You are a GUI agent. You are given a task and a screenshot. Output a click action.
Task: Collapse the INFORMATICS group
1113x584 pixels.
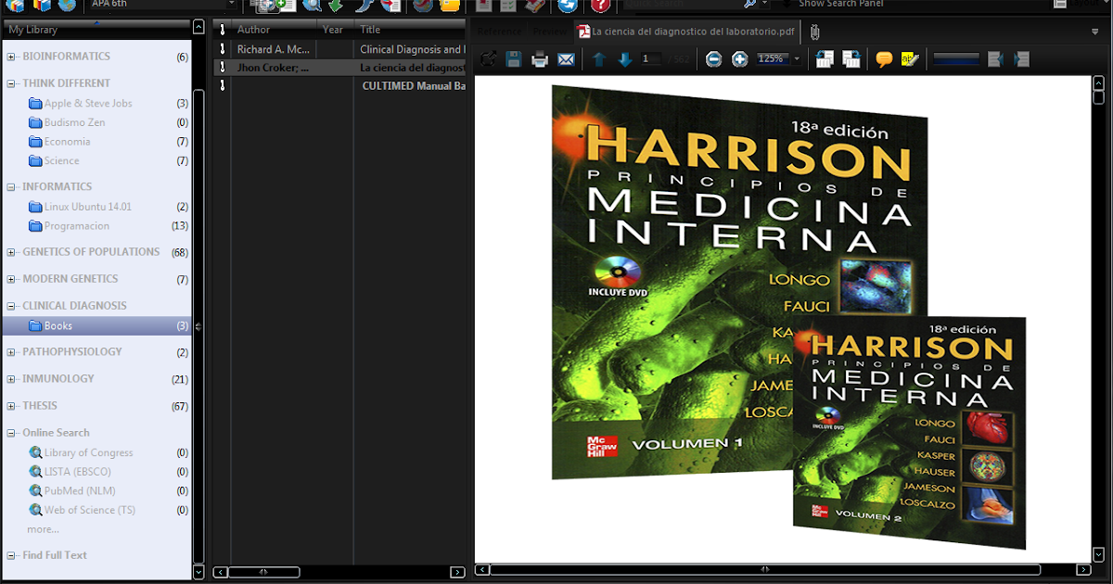(x=11, y=187)
